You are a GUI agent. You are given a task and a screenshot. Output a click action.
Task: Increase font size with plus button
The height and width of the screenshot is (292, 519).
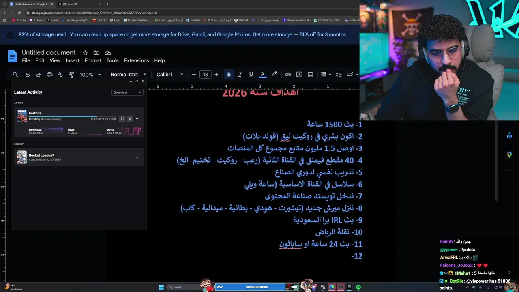point(217,75)
